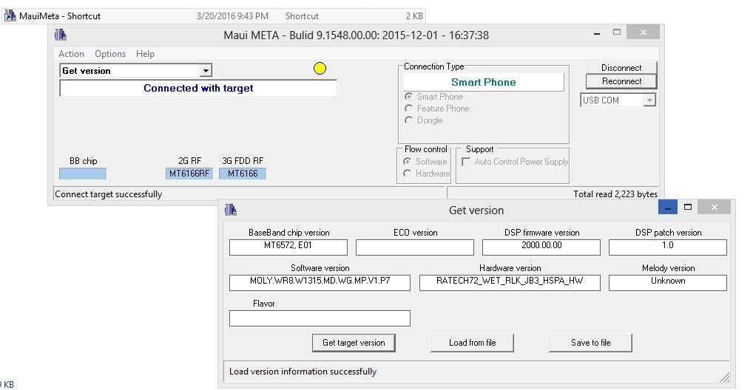Click the Get version window app icon
753x390 pixels.
click(x=230, y=210)
